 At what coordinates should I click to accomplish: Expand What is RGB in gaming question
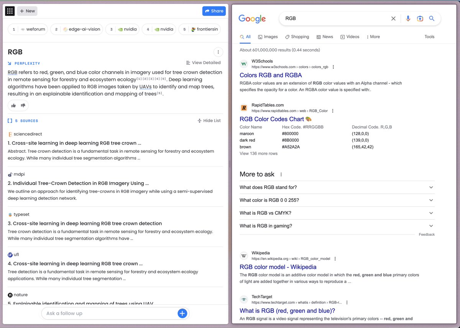[337, 226]
